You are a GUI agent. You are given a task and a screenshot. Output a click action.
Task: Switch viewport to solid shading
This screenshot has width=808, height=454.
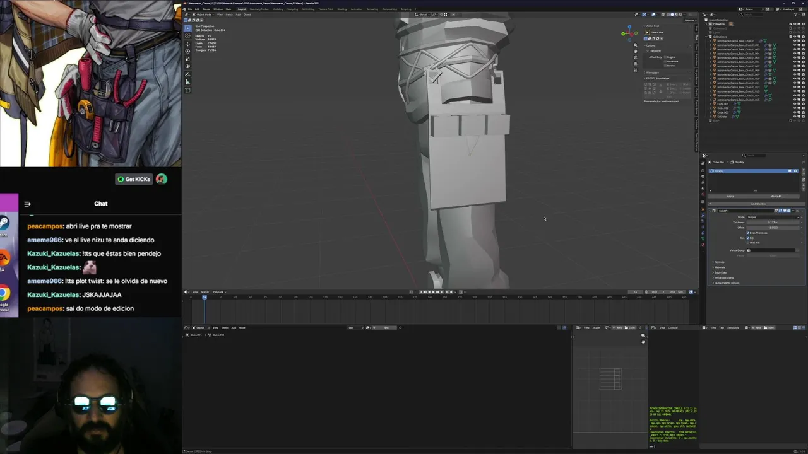click(x=672, y=15)
